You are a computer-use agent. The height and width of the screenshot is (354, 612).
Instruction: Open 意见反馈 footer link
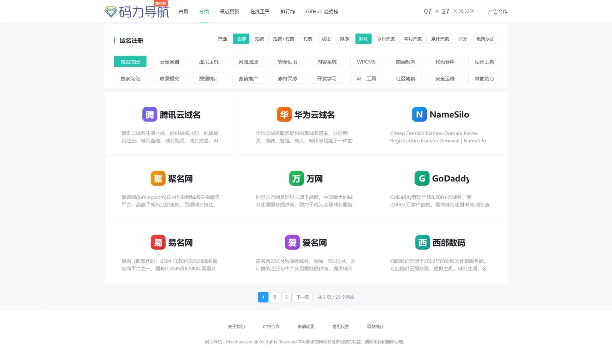340,326
